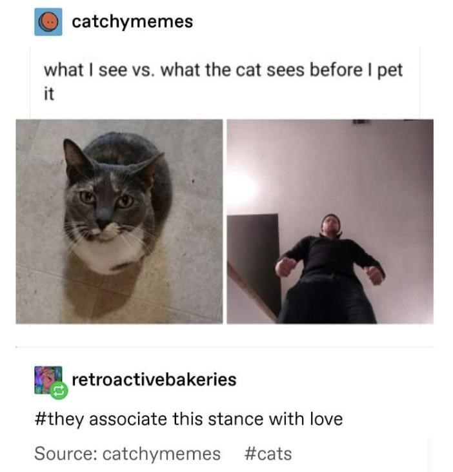453x472 pixels.
Task: Open the #they associate this stance with love tag
Action: click(x=188, y=419)
